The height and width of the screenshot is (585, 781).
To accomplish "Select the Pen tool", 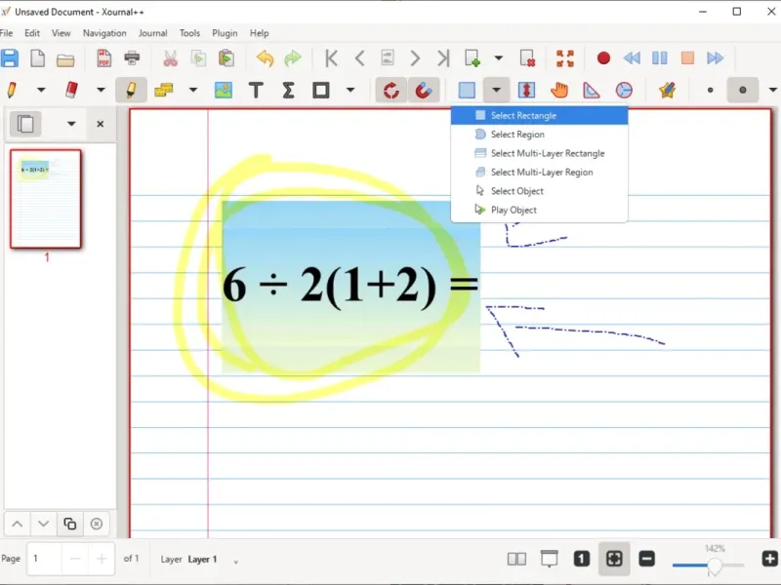I will tap(12, 90).
